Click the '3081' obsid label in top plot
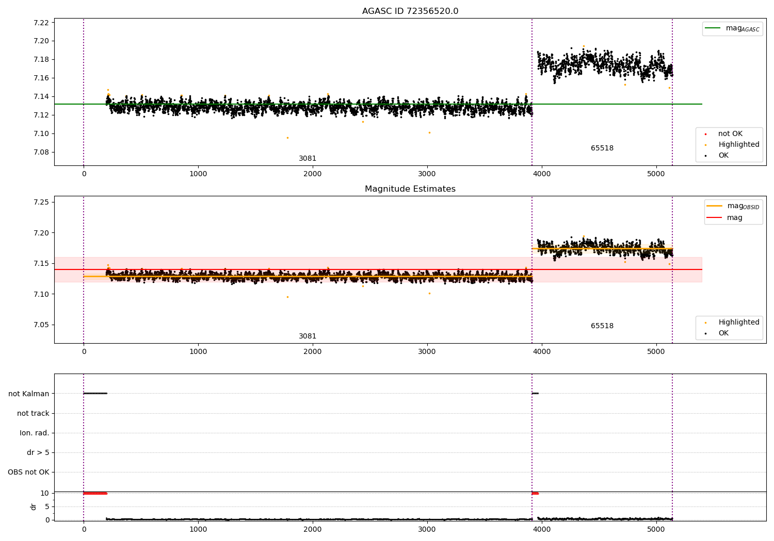The height and width of the screenshot is (541, 774). 308,159
